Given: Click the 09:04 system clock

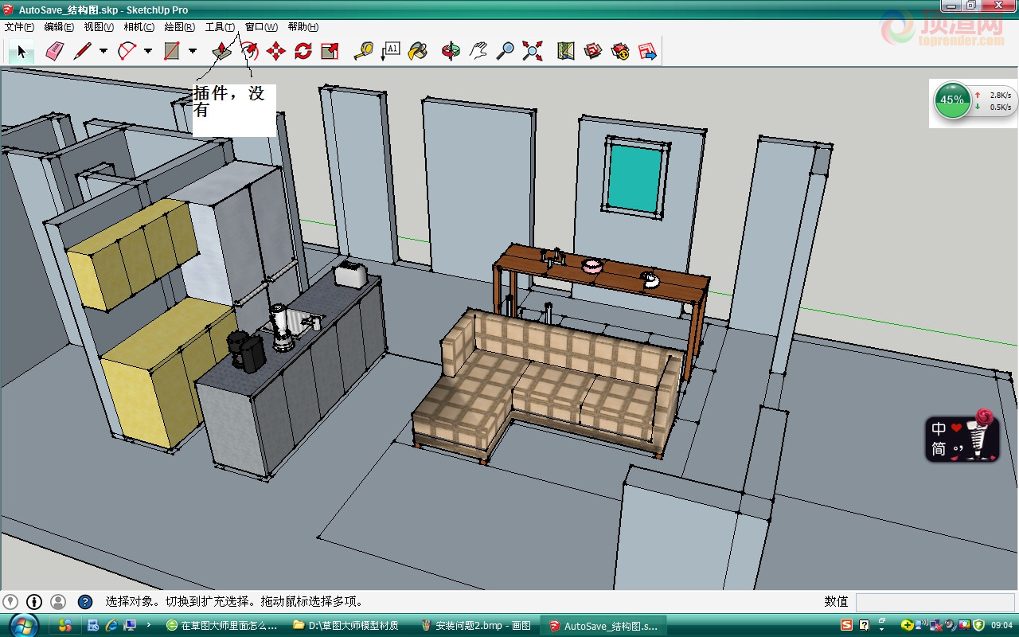Looking at the screenshot, I should coord(1002,625).
